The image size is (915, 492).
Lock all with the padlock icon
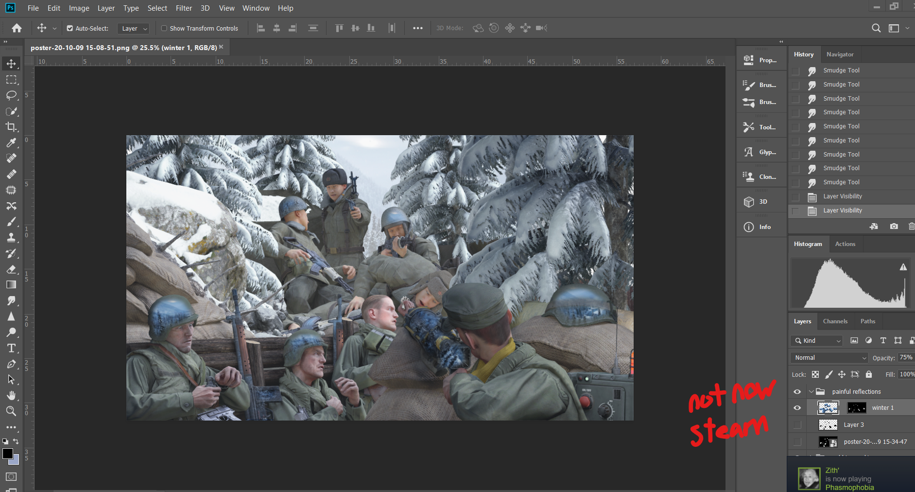point(869,374)
